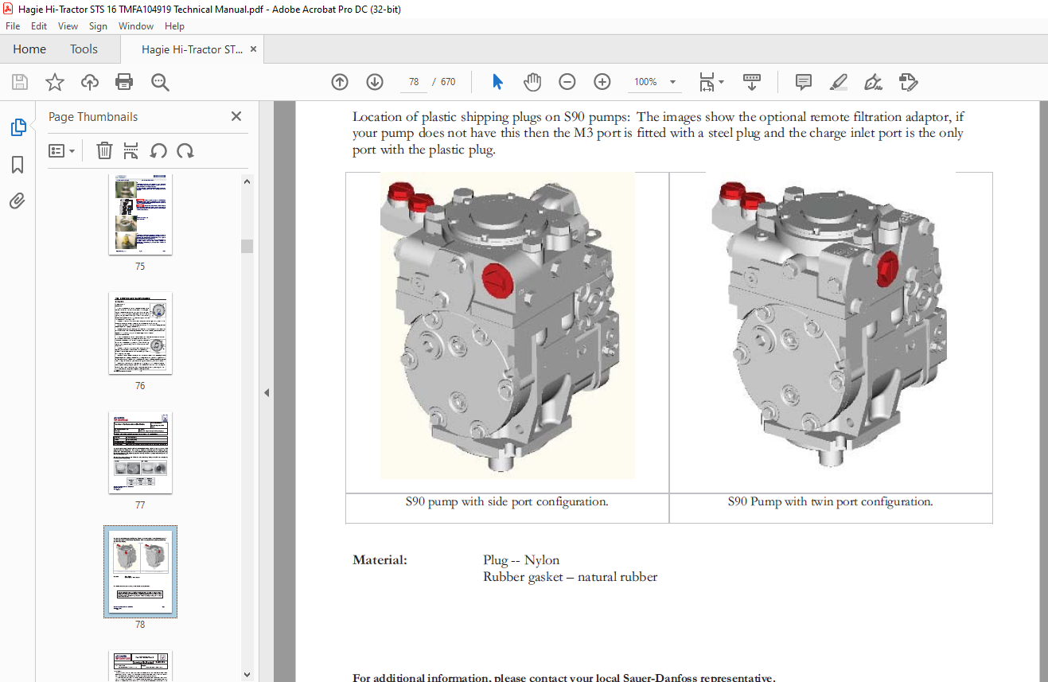Select page 75 thumbnail

[x=140, y=215]
